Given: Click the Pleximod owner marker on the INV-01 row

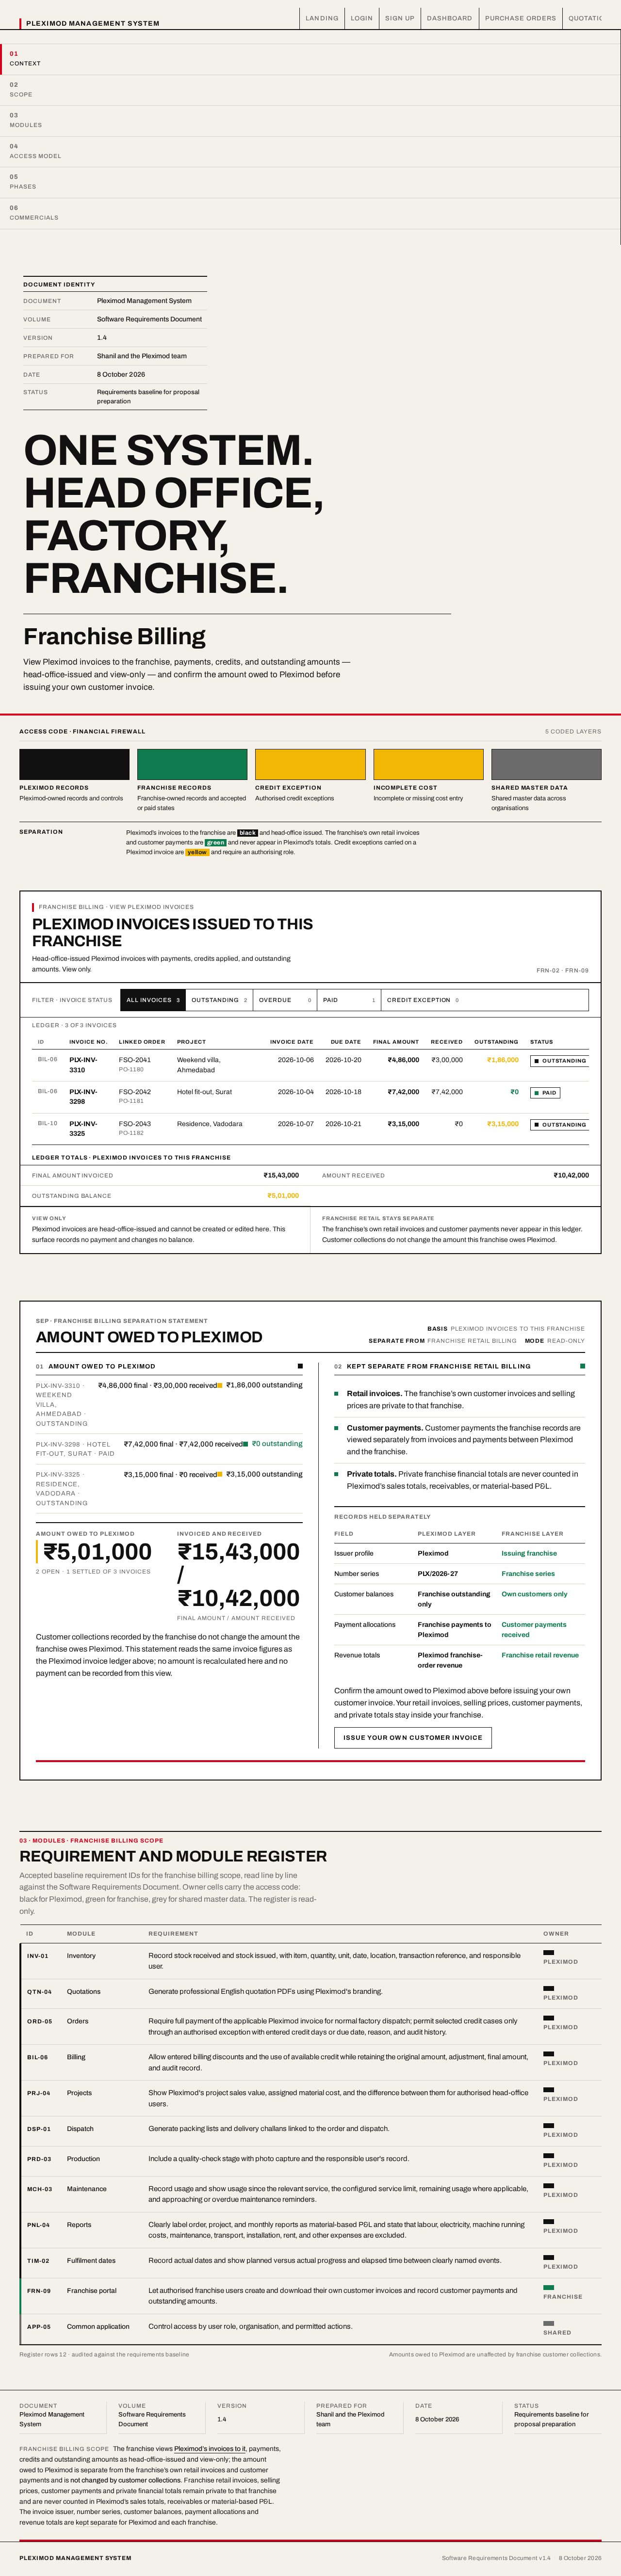Looking at the screenshot, I should tap(549, 1952).
